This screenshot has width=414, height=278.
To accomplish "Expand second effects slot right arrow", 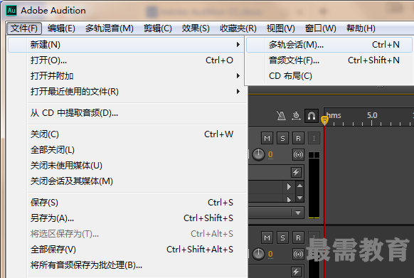I will click(x=289, y=199).
